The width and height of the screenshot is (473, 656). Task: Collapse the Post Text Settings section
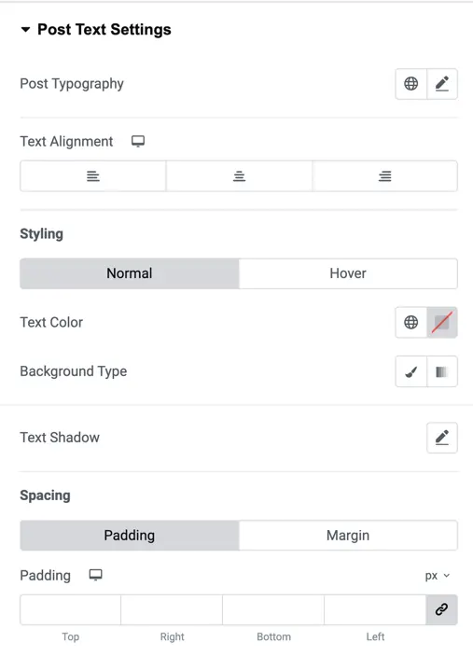25,29
